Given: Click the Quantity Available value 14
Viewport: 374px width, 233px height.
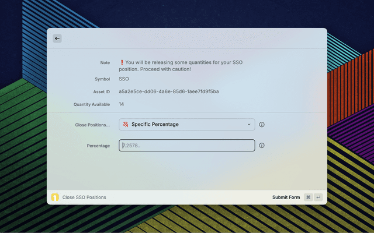Looking at the screenshot, I should click(x=122, y=104).
